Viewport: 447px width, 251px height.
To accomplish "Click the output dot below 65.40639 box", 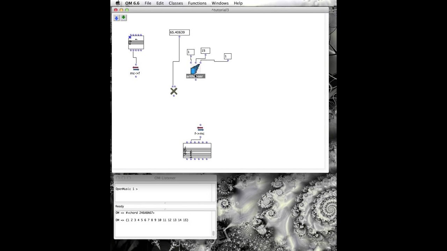I will (179, 37).
